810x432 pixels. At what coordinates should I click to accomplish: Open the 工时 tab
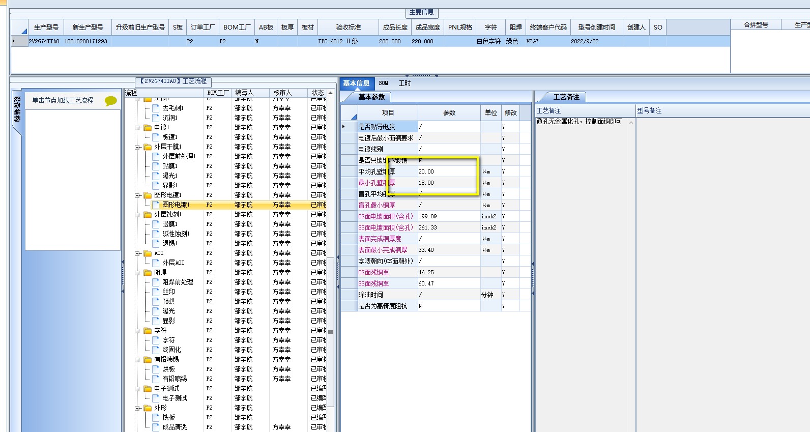pyautogui.click(x=404, y=83)
